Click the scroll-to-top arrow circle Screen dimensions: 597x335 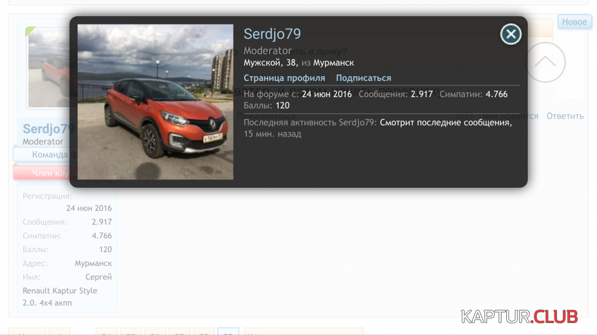point(545,62)
